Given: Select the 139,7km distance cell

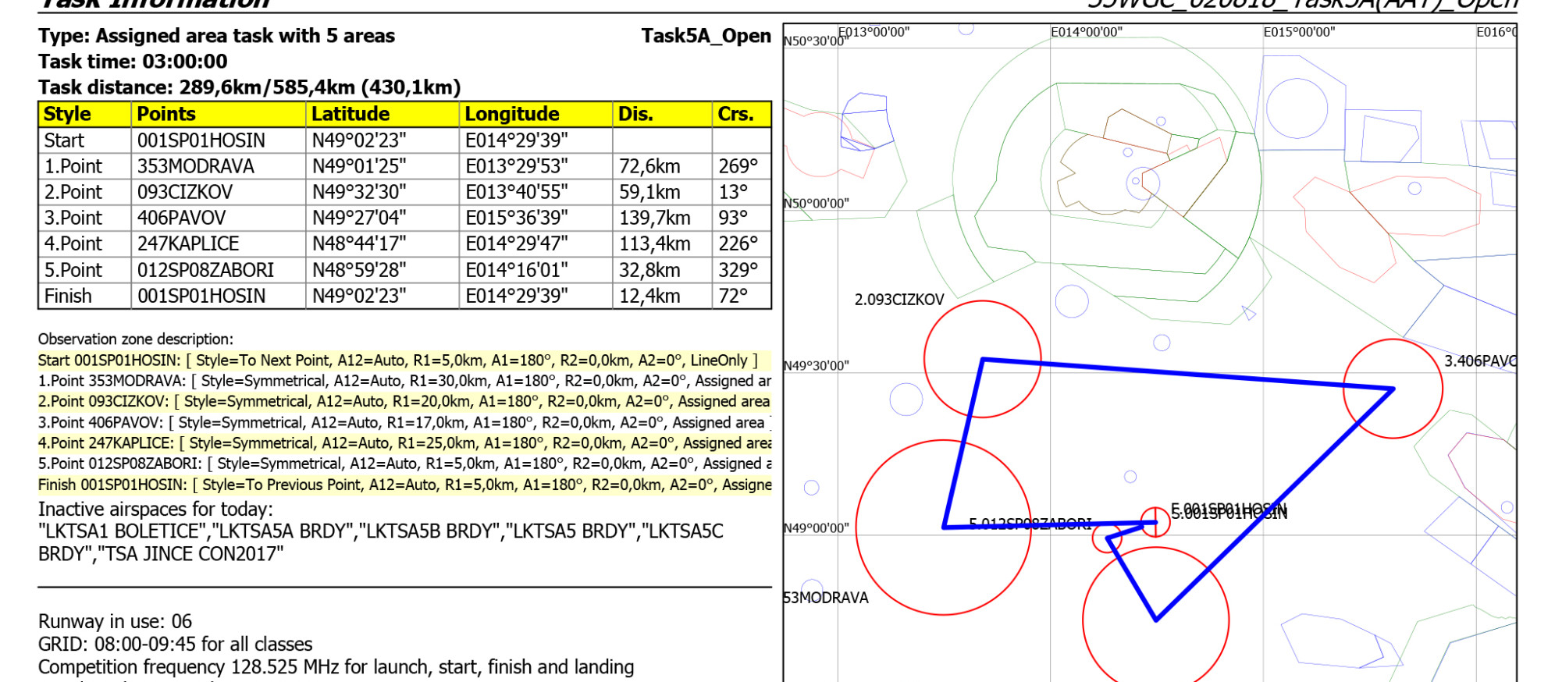Looking at the screenshot, I should [655, 218].
